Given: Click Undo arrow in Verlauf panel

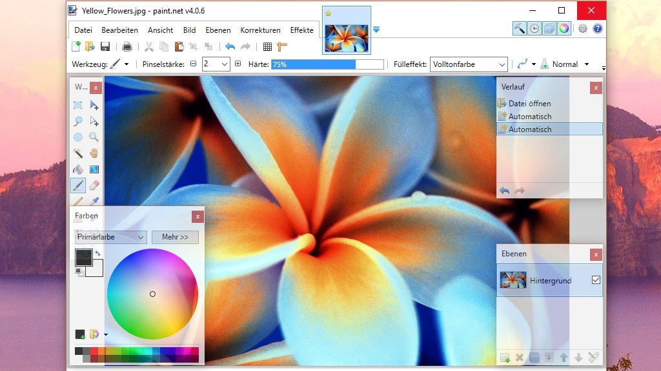Looking at the screenshot, I should click(x=504, y=191).
